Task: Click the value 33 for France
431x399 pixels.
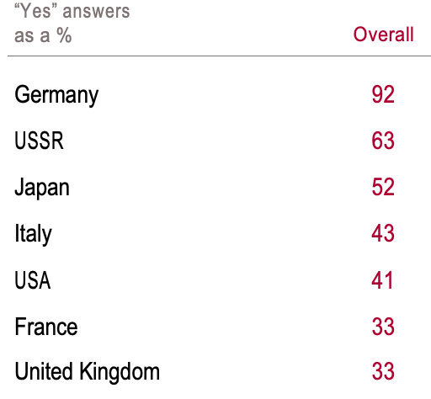Action: (x=383, y=327)
